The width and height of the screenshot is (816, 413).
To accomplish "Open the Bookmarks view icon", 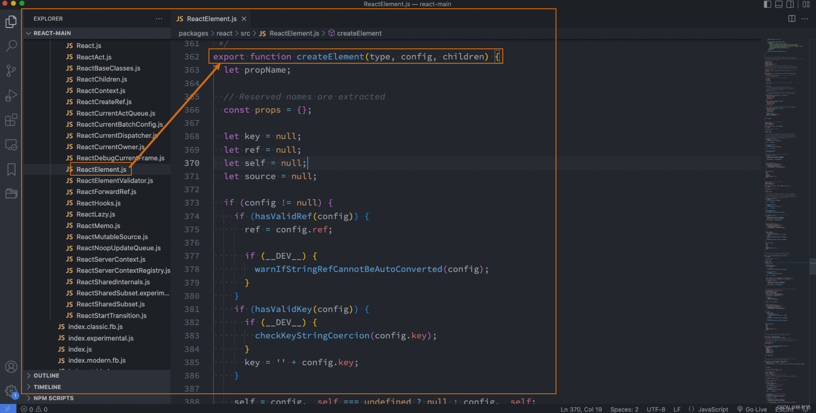I will [x=11, y=169].
